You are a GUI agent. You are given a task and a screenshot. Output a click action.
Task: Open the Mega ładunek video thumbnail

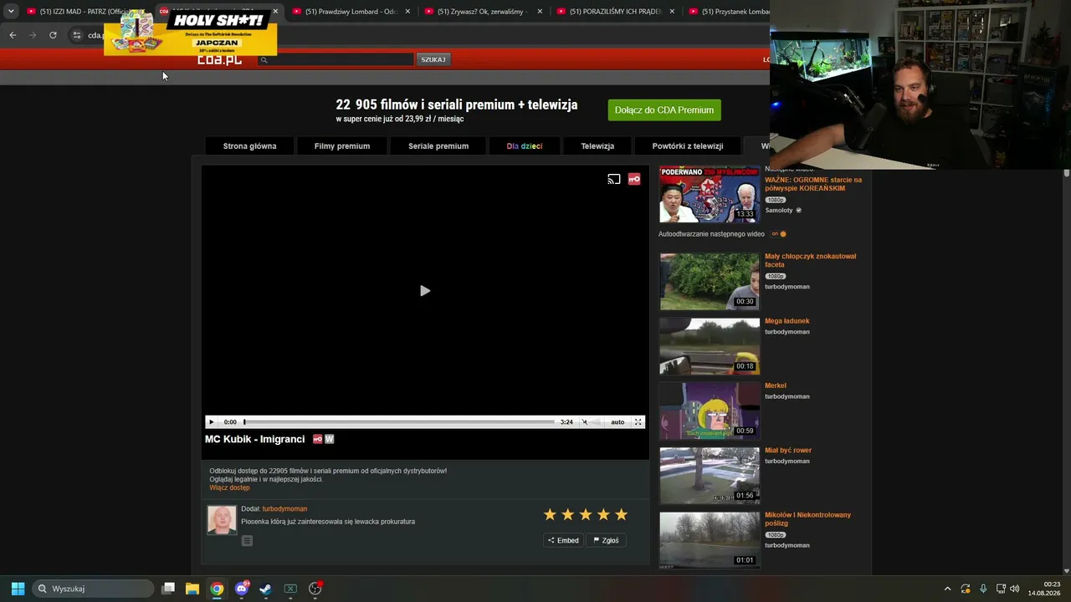710,346
